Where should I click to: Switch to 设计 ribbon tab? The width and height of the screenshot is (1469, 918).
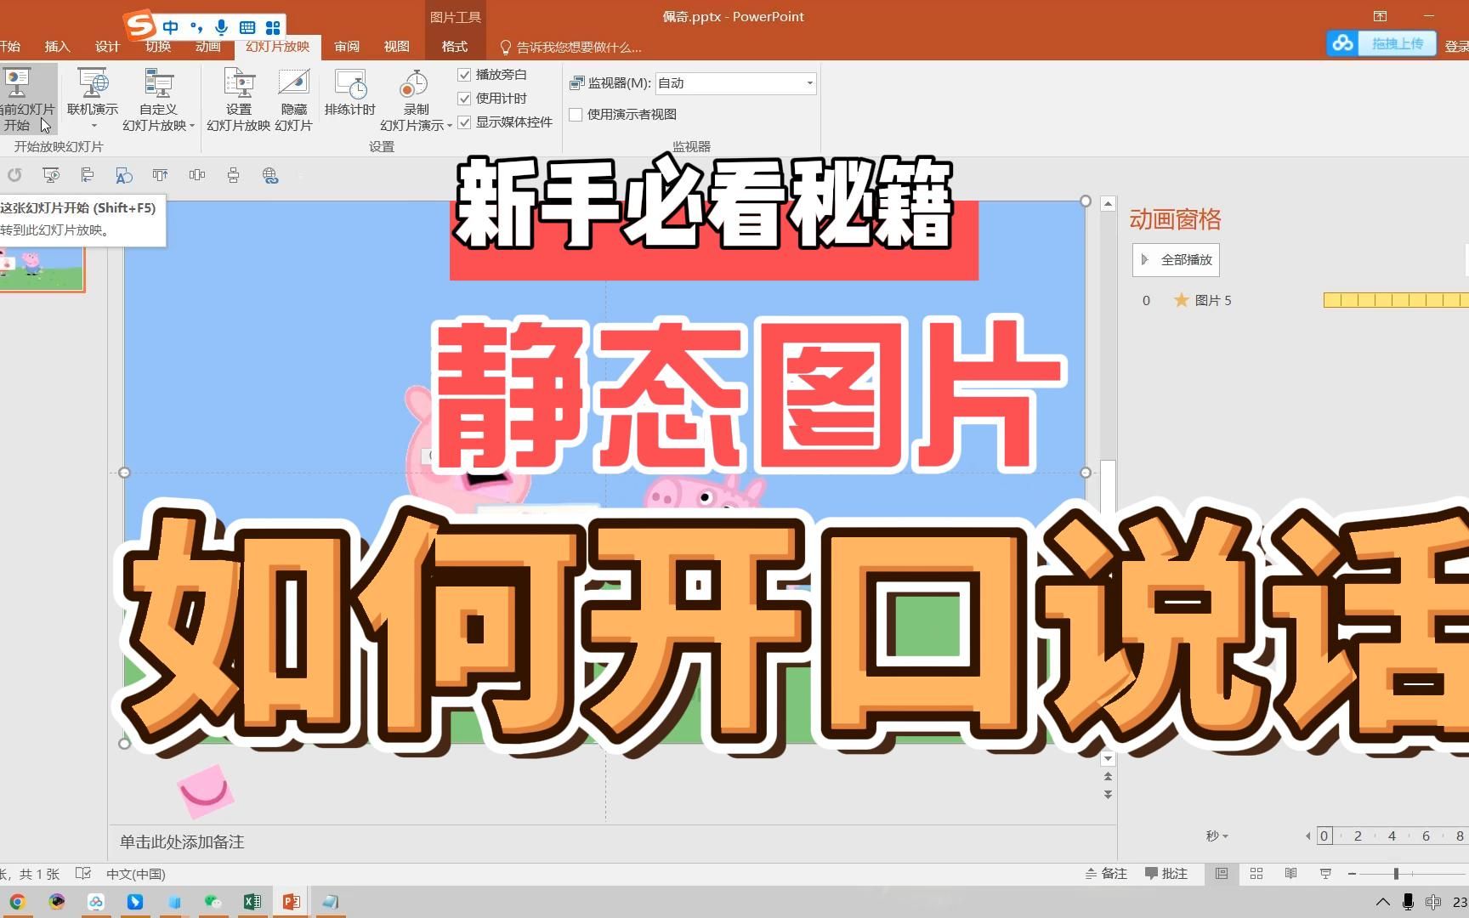[107, 47]
